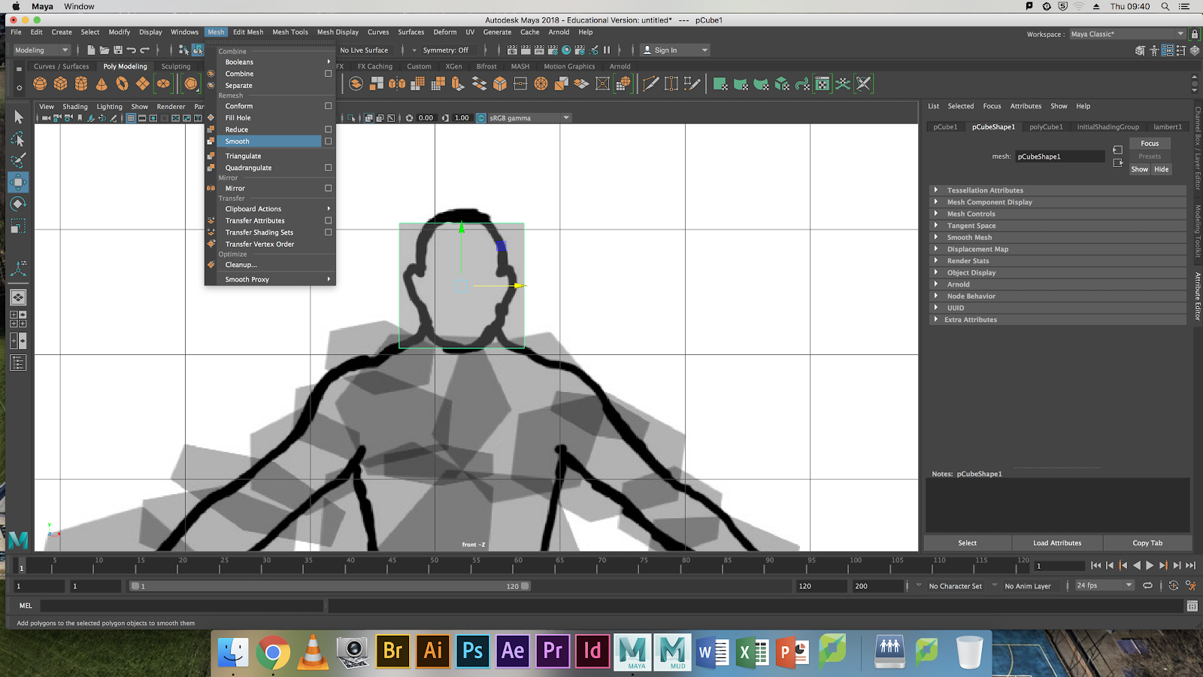Click the Select button in Attribute Editor
The width and height of the screenshot is (1203, 677).
click(968, 543)
